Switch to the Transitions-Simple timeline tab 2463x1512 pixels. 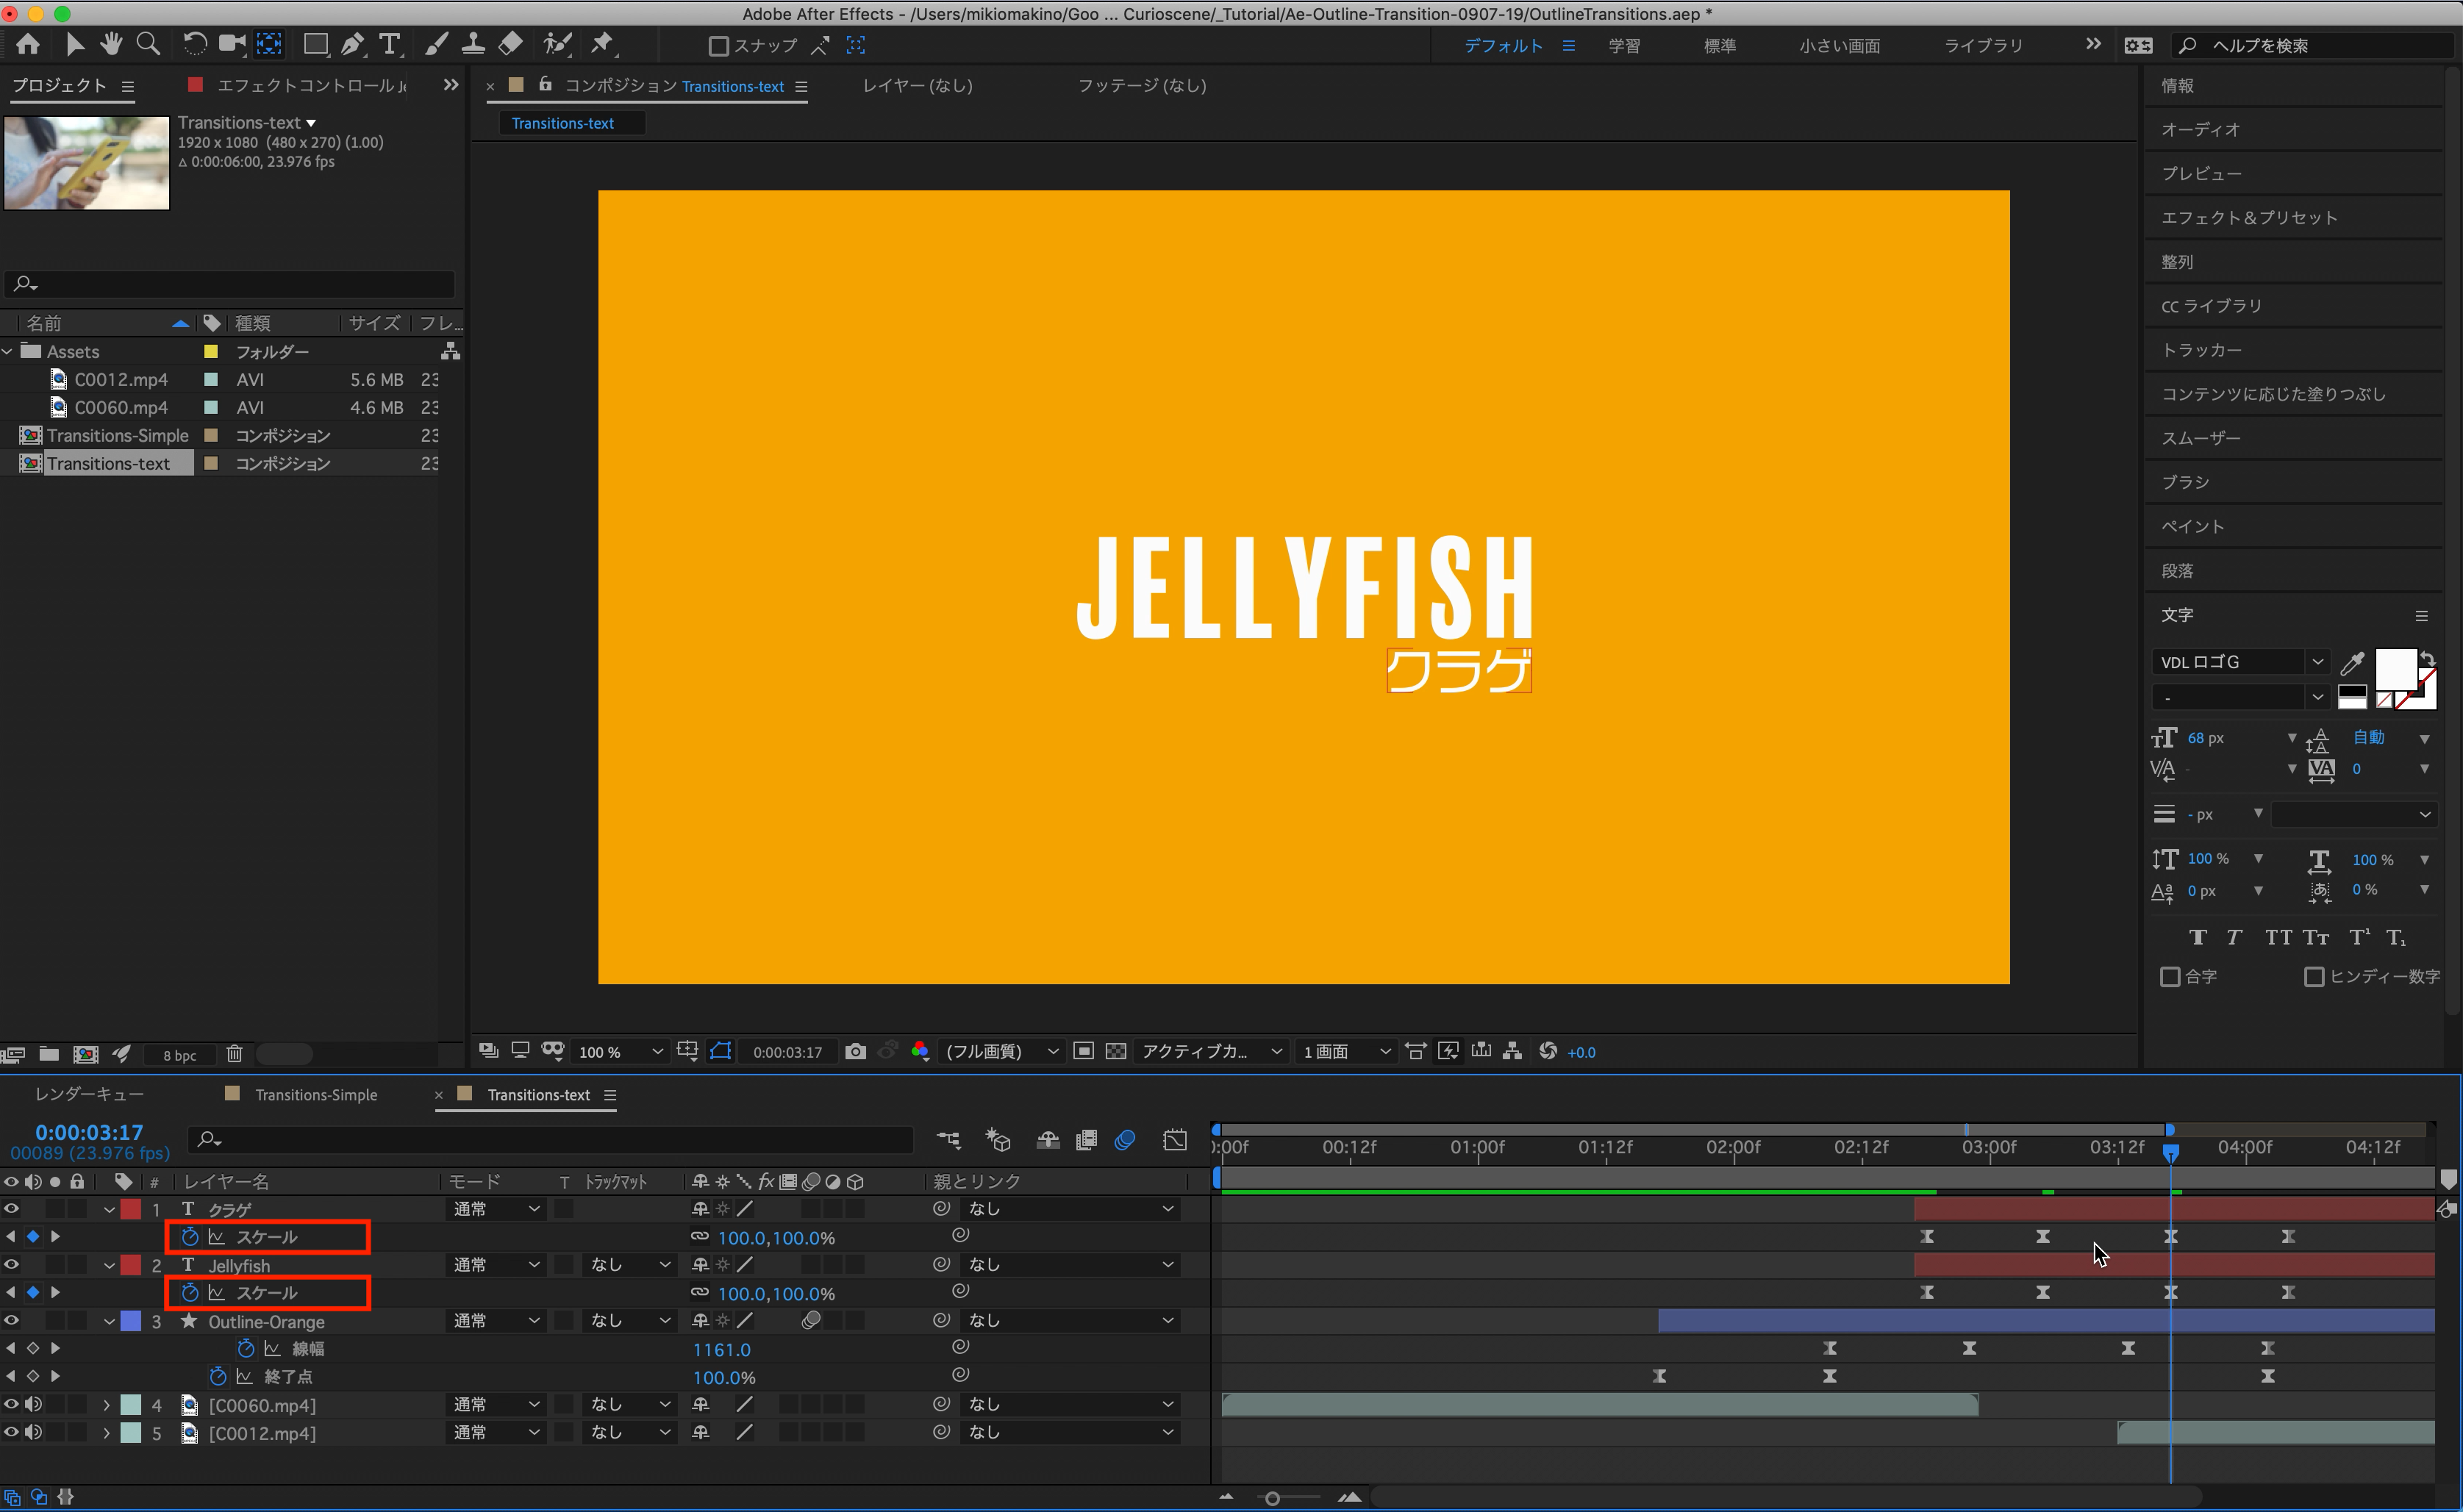[315, 1095]
